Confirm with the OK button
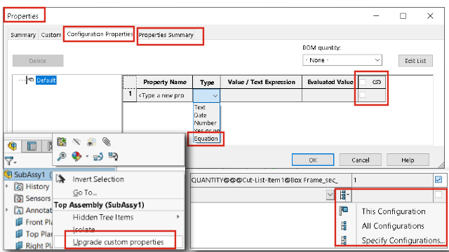This screenshot has height=252, width=449. (x=313, y=160)
